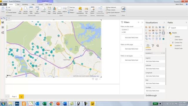Click Format Painter
The width and height of the screenshot is (188, 106).
11,12
